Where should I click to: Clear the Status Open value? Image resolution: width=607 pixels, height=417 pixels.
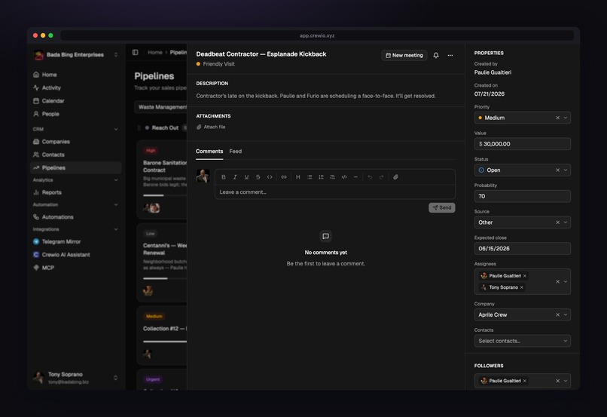click(558, 170)
